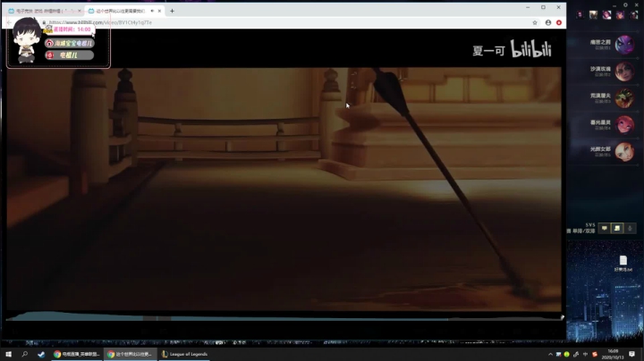The image size is (644, 361).
Task: Open the chat bubble button in League client
Action: click(604, 229)
